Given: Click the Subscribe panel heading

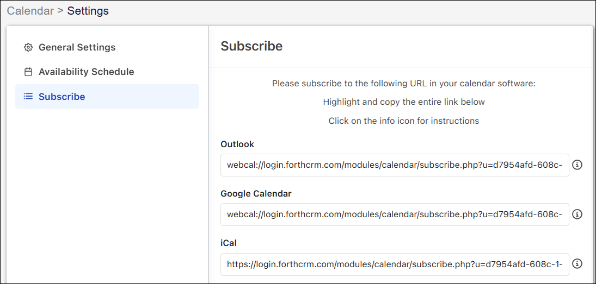Looking at the screenshot, I should pos(251,46).
